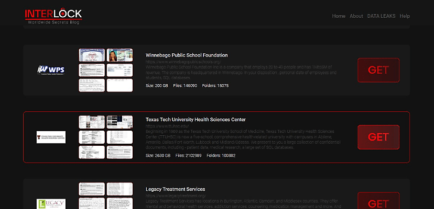Click GET button for Legacy Treatment Services
Image resolution: width=434 pixels, height=209 pixels.
[x=378, y=201]
